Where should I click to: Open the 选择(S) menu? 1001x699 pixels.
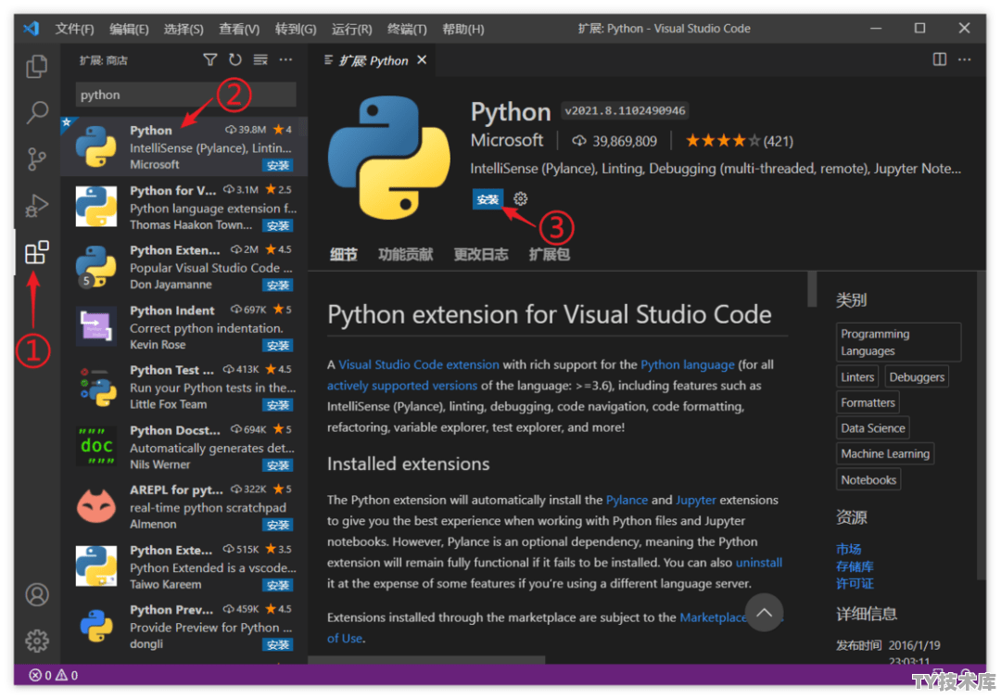click(184, 29)
